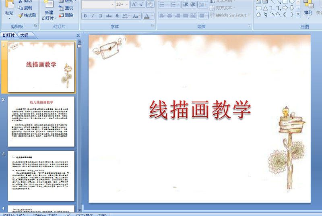This screenshot has height=216, width=322.
Task: Switch to the 幻灯片 slides tab
Action: coord(8,35)
